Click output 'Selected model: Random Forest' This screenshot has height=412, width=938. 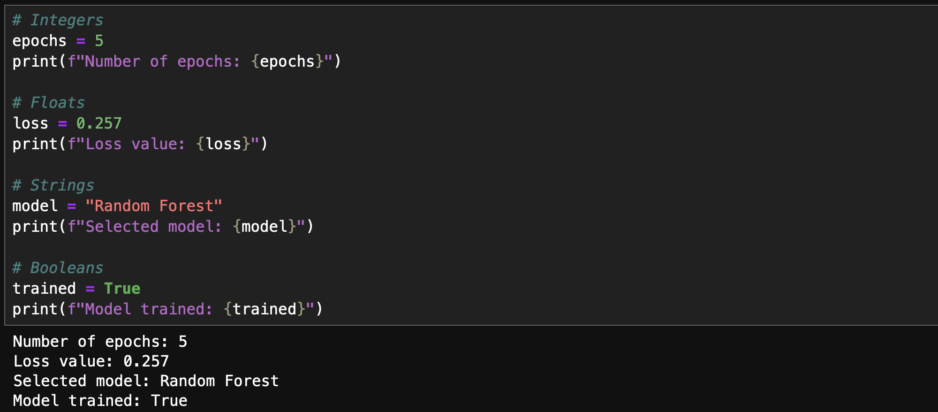[x=146, y=381]
